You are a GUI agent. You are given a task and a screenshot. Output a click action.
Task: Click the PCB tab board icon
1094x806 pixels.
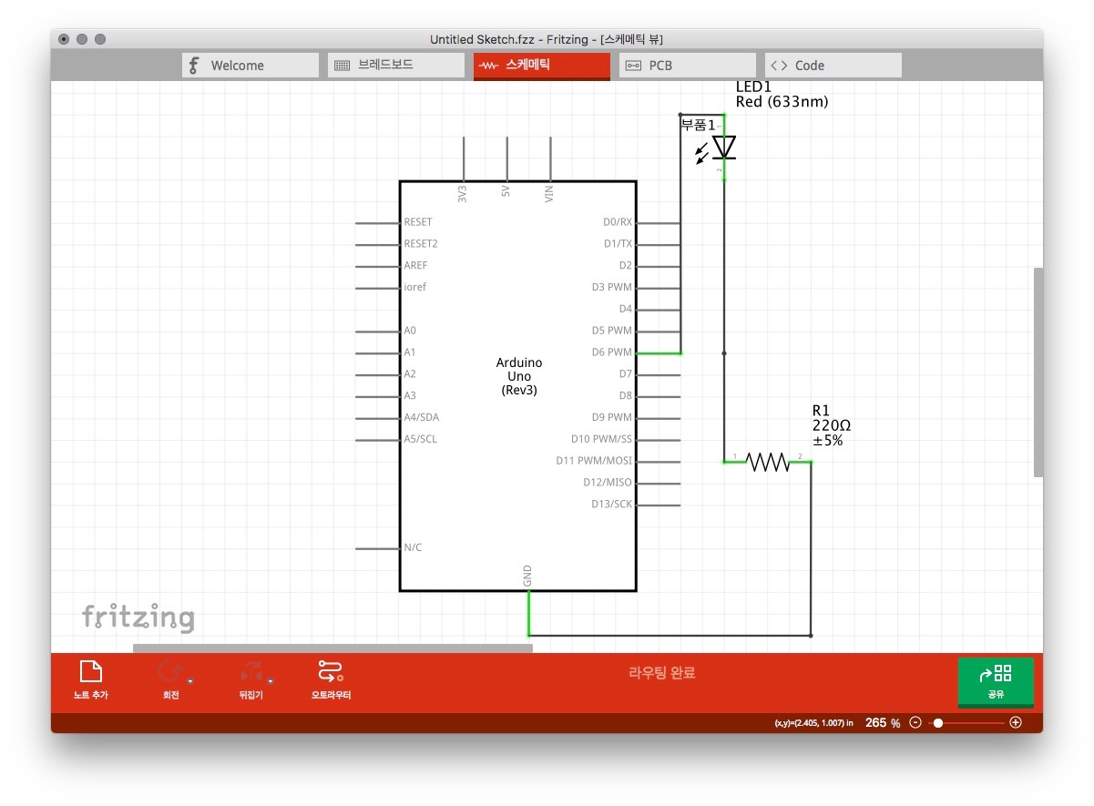(633, 66)
